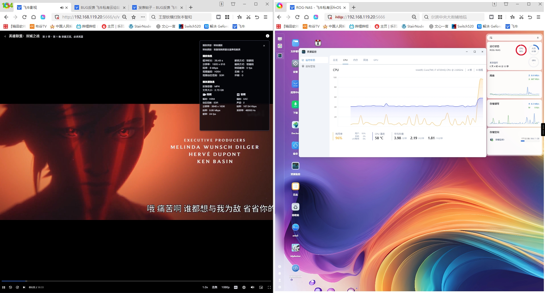Open the player settings gear
Image resolution: width=545 pixels, height=293 pixels.
244,287
